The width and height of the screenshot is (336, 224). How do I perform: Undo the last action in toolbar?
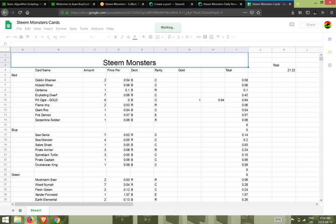click(x=8, y=37)
